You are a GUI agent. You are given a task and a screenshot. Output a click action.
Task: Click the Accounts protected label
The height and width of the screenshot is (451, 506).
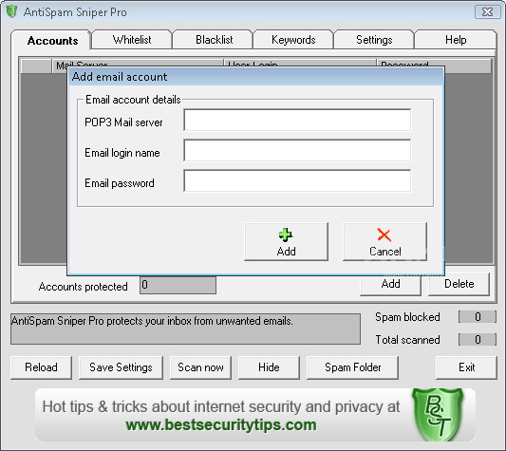point(83,287)
